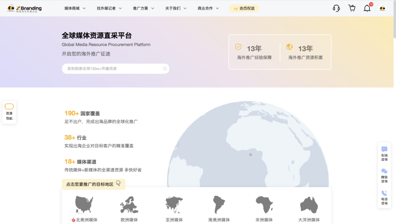Select Asia map icon
This screenshot has width=396, height=224.
pos(174,205)
